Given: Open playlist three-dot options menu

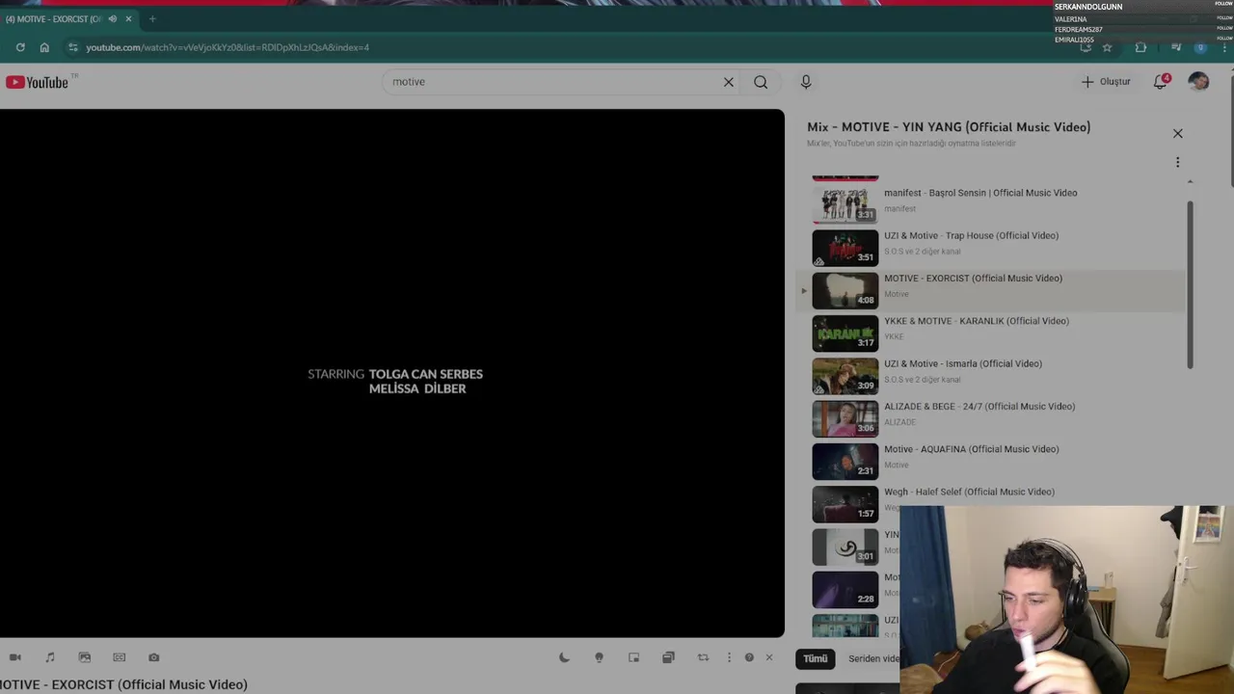Looking at the screenshot, I should click(x=1177, y=162).
